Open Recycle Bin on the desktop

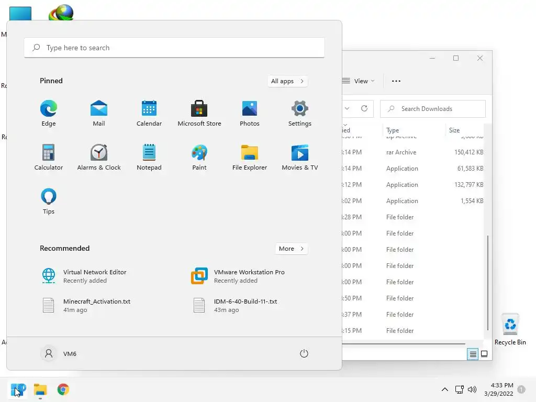click(510, 330)
